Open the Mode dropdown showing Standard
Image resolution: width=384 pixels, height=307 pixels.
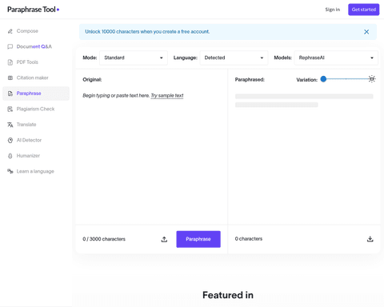(x=134, y=58)
